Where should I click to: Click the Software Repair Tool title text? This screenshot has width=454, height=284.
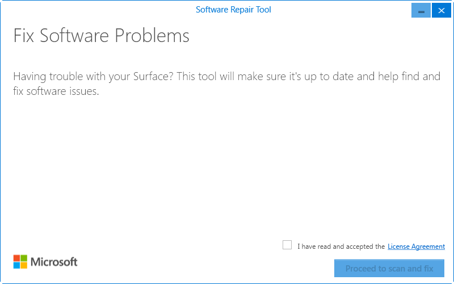tap(233, 10)
